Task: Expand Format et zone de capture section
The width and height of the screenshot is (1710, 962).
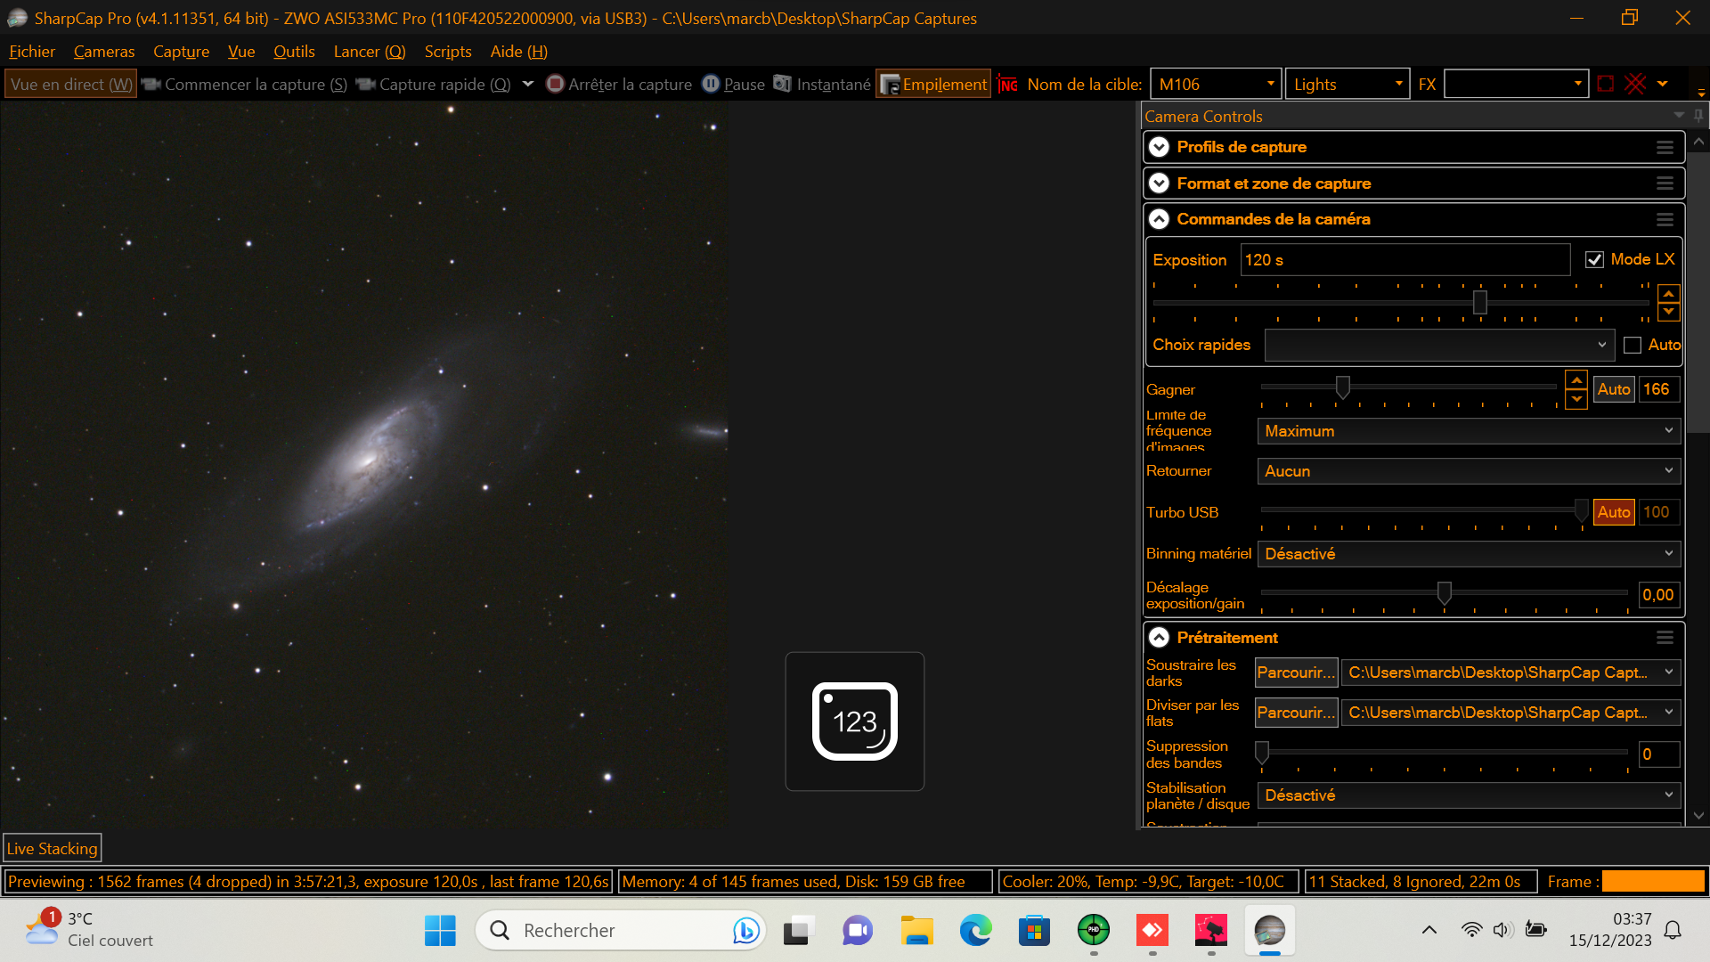Action: click(1159, 183)
